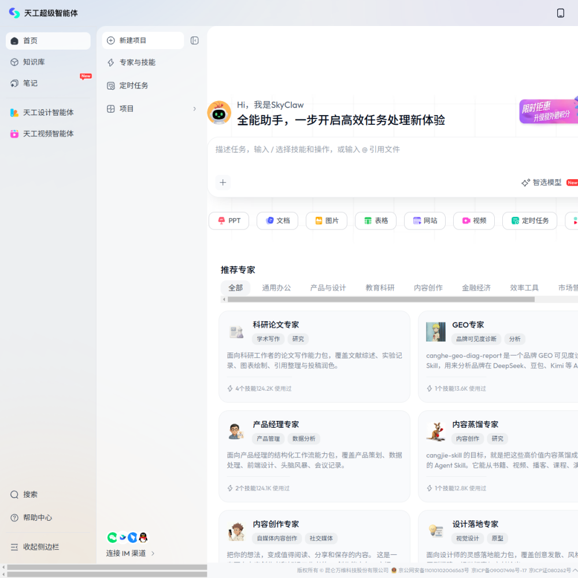Launch 天工设计智能体

[48, 113]
